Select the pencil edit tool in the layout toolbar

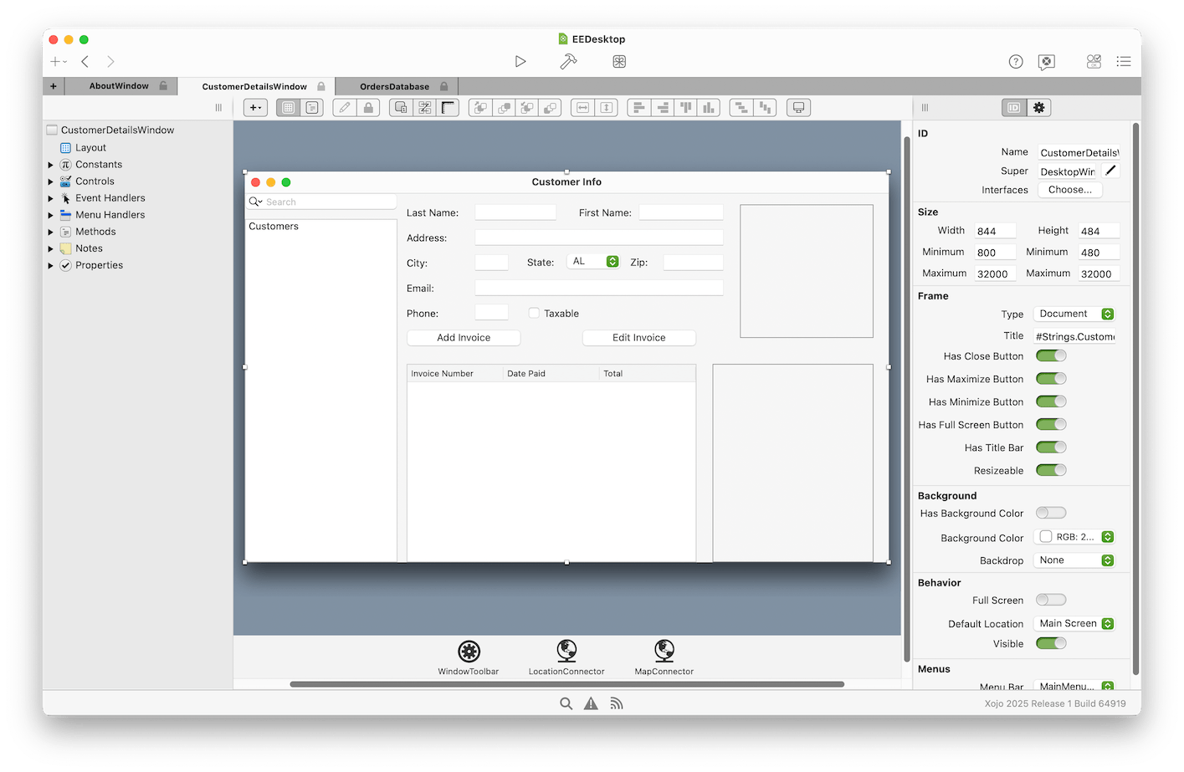343,107
